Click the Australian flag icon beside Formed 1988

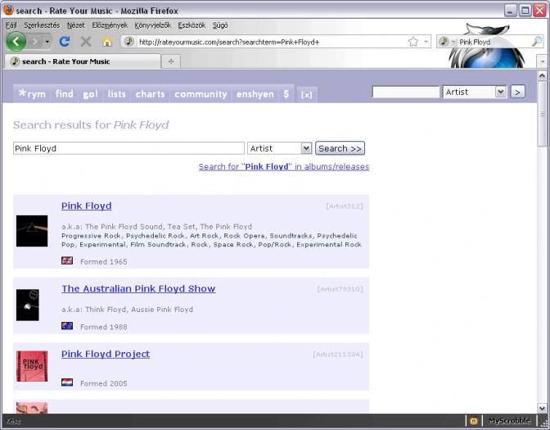tap(67, 326)
